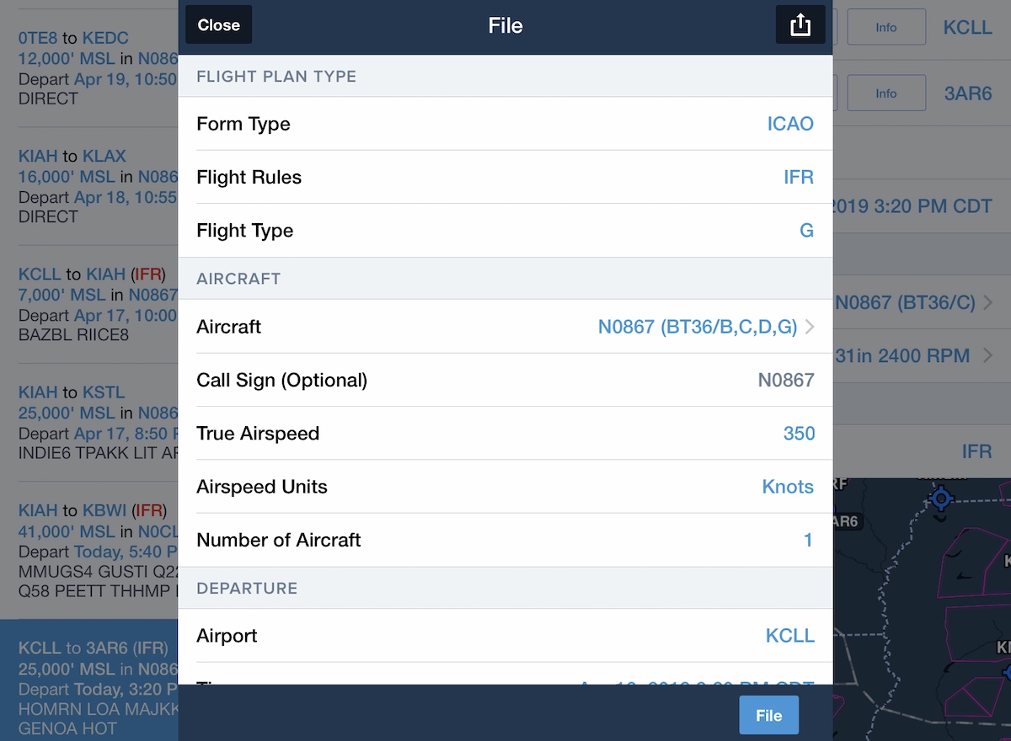1011x741 pixels.
Task: Edit True Airspeed value 350
Action: pyautogui.click(x=505, y=433)
